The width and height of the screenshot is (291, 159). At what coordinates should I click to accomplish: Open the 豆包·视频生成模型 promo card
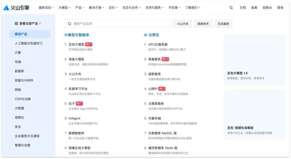[254, 115]
